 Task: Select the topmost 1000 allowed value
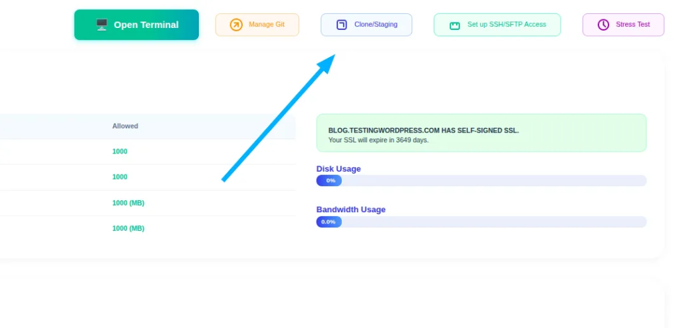[120, 152]
